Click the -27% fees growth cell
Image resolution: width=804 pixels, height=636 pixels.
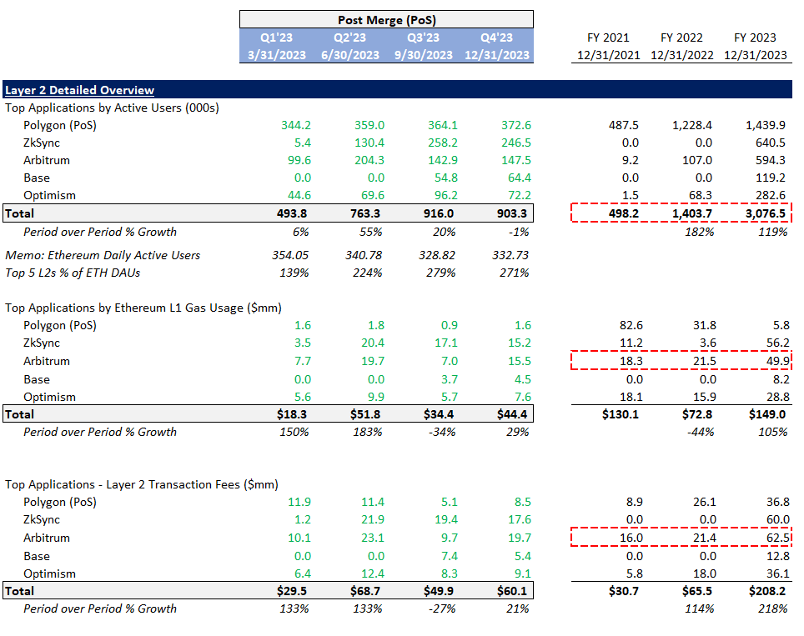click(x=442, y=608)
